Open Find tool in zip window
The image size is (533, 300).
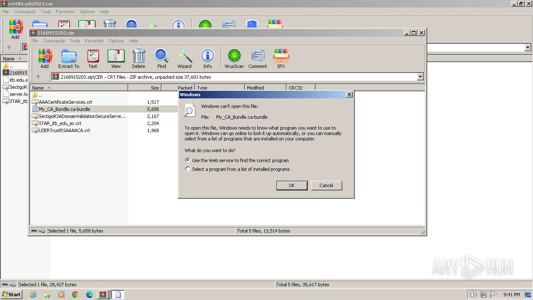pyautogui.click(x=162, y=58)
